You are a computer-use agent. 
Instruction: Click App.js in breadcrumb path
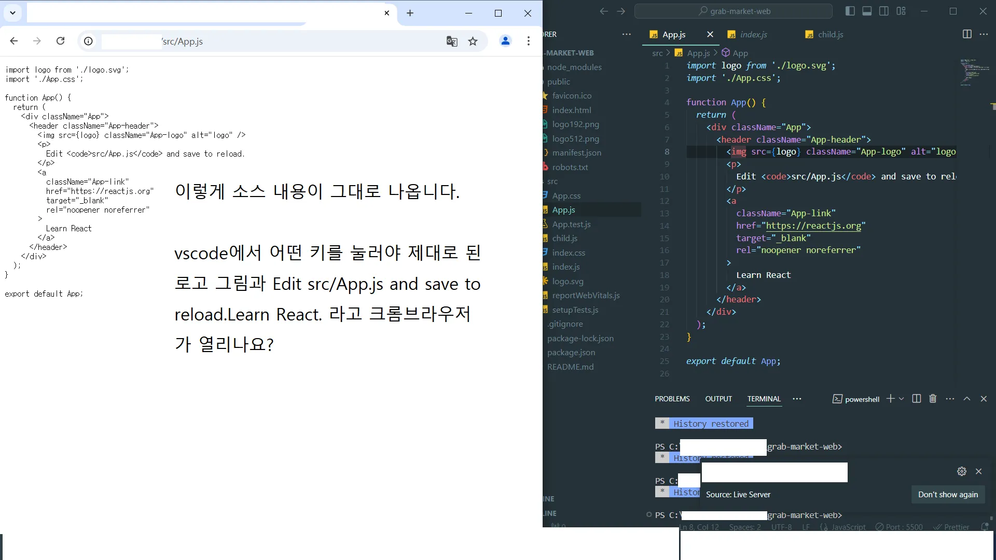click(698, 53)
